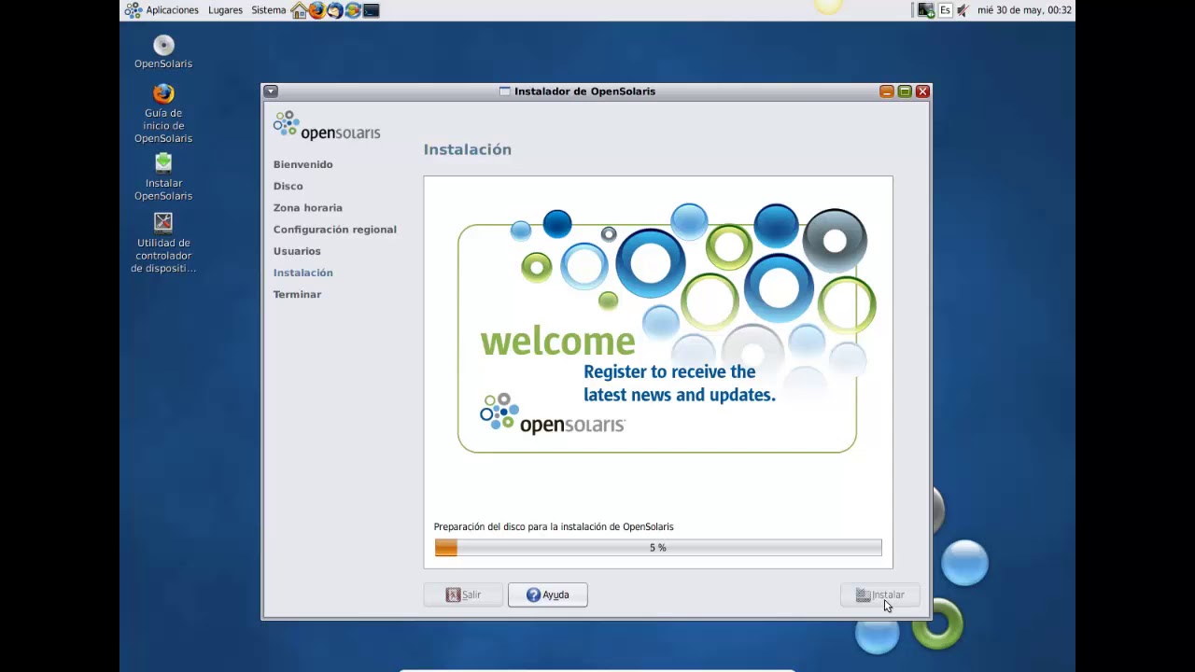The height and width of the screenshot is (672, 1195).
Task: Select the highlighted Instalación step
Action: (x=303, y=273)
